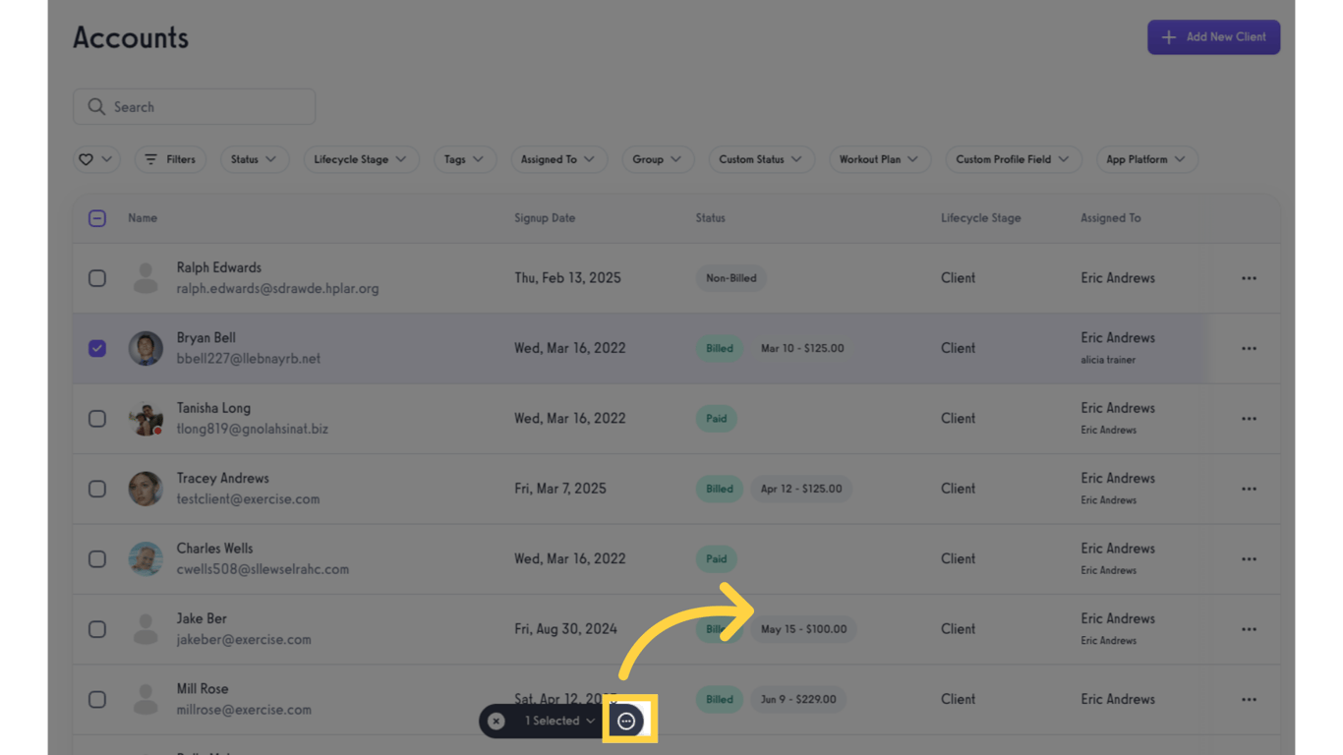The image size is (1343, 755).
Task: Clear the selection with the X icon
Action: pos(496,721)
